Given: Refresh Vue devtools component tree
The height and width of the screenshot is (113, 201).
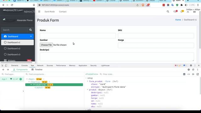Looking at the screenshot, I should point(193,70).
